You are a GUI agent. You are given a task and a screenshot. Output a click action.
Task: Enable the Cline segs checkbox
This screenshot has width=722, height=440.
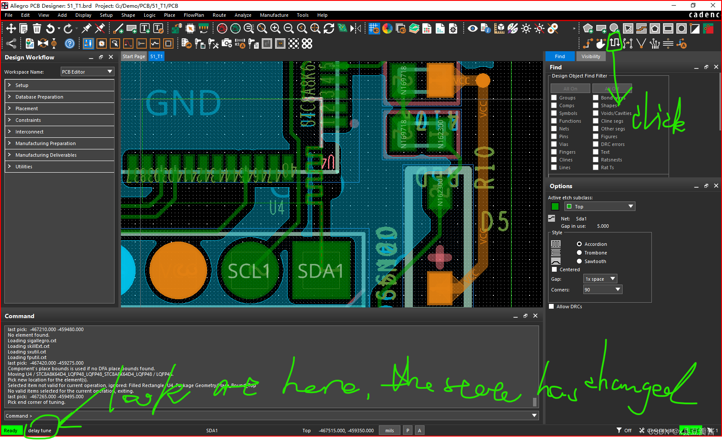(x=596, y=121)
